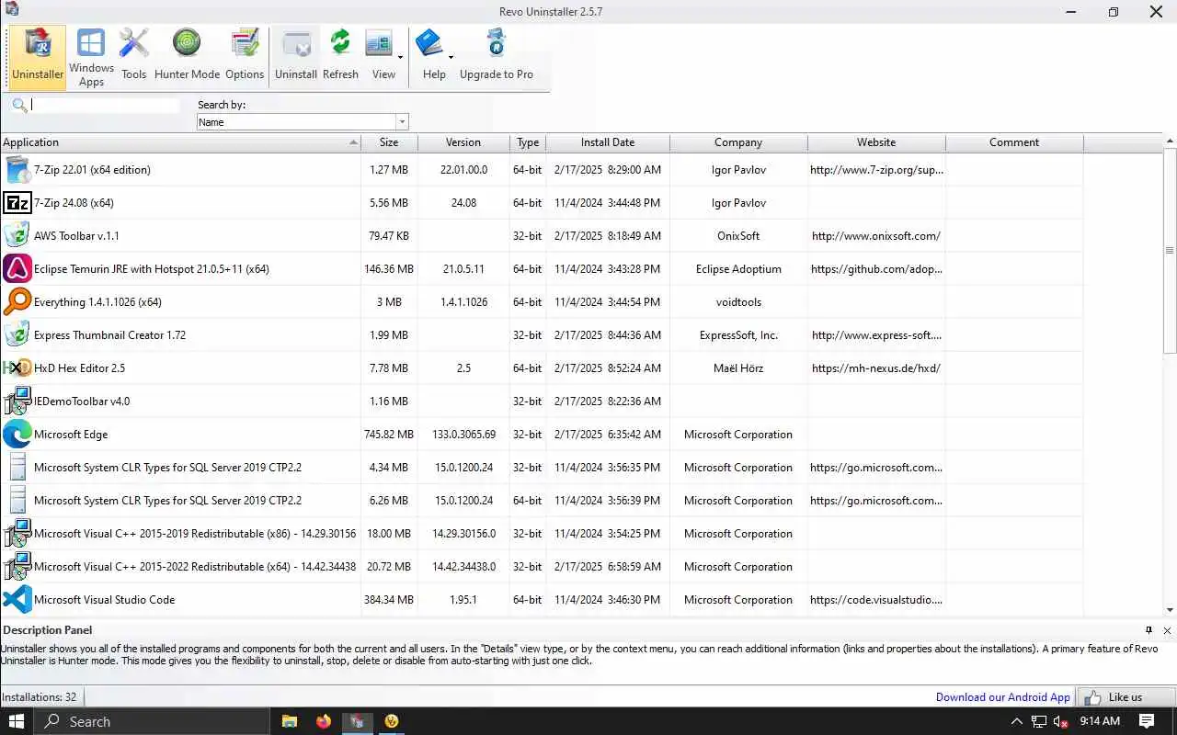
Task: Click the Uninstall toolbar button
Action: pos(296,57)
